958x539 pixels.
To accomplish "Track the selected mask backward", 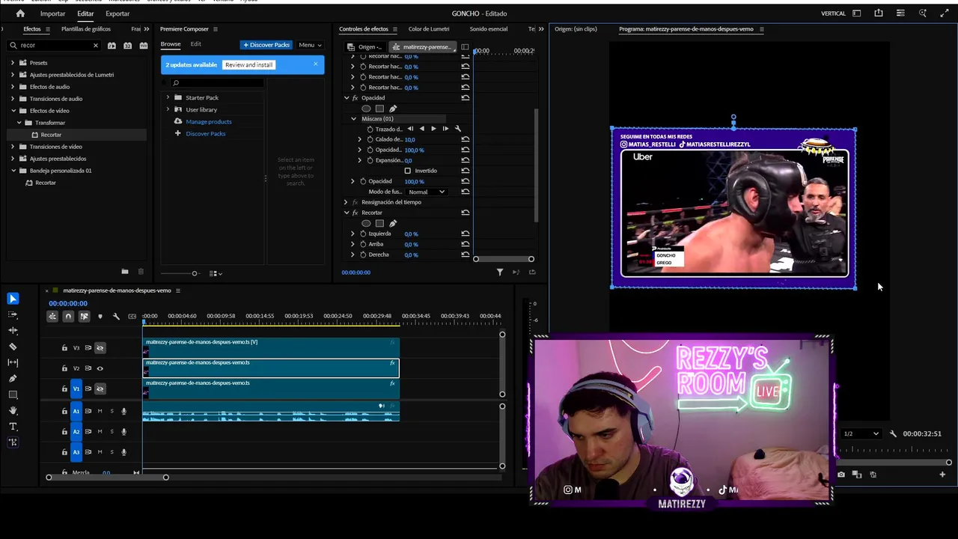I will coord(421,129).
